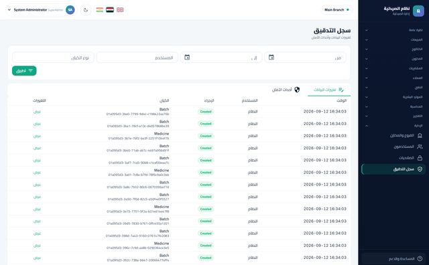The height and width of the screenshot is (265, 429).
Task: Open calendar picker in the إلى date field
Action: coord(187,58)
